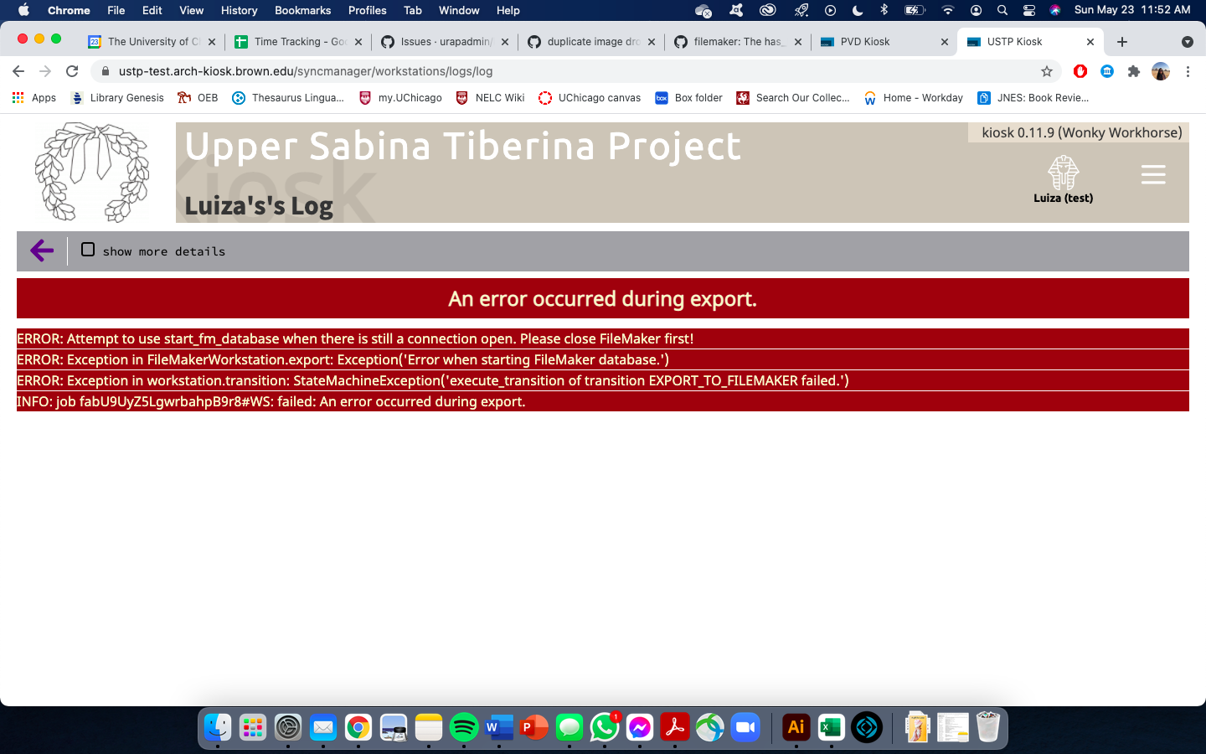The image size is (1206, 754).
Task: Click the red Opera-style extension icon
Action: click(x=1080, y=71)
